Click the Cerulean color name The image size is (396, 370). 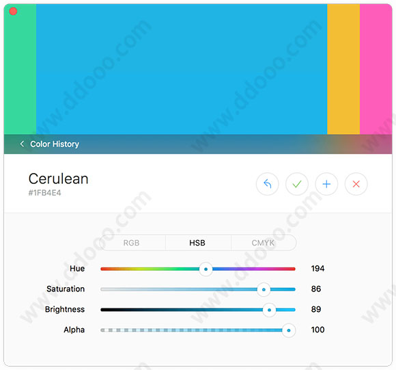pos(58,179)
